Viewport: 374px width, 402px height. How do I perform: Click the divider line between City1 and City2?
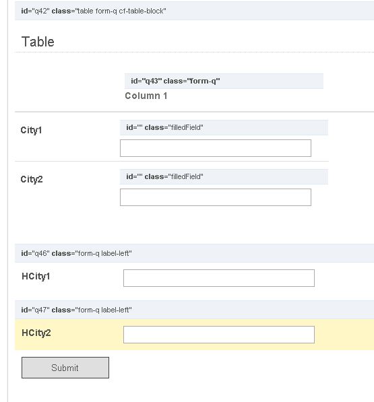[x=172, y=161]
